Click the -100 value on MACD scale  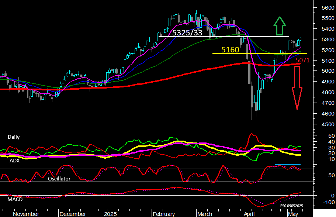(329, 202)
